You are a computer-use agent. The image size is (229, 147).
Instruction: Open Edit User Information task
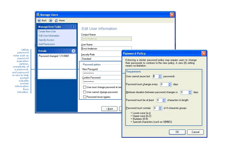(49, 36)
